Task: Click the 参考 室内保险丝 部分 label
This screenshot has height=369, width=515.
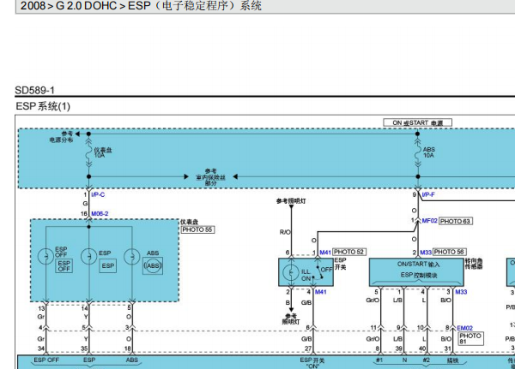Action: (x=210, y=177)
